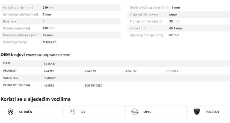Click OEM number E169512
The height and width of the screenshot is (123, 230).
(x=172, y=71)
